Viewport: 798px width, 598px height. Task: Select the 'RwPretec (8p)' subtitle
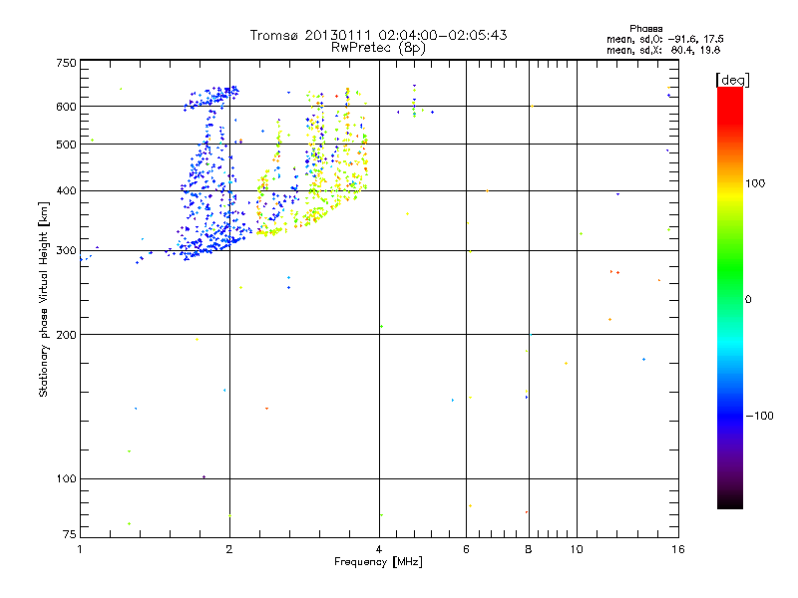pyautogui.click(x=378, y=48)
